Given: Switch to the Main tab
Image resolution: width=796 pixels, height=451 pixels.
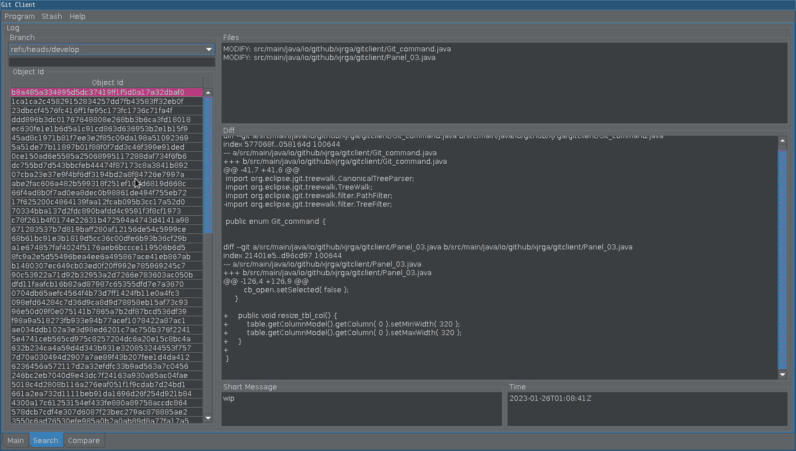Looking at the screenshot, I should tap(16, 440).
